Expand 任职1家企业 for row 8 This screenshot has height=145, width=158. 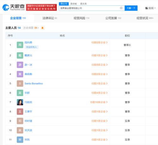(100, 112)
